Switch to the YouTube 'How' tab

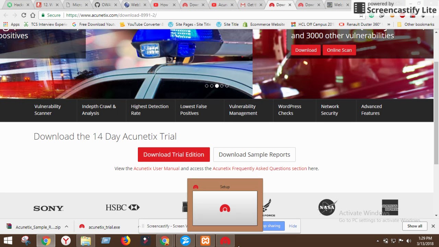coord(165,5)
